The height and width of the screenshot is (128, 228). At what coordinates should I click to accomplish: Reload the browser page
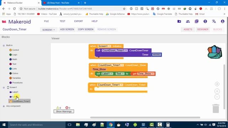pyautogui.click(x=14, y=9)
